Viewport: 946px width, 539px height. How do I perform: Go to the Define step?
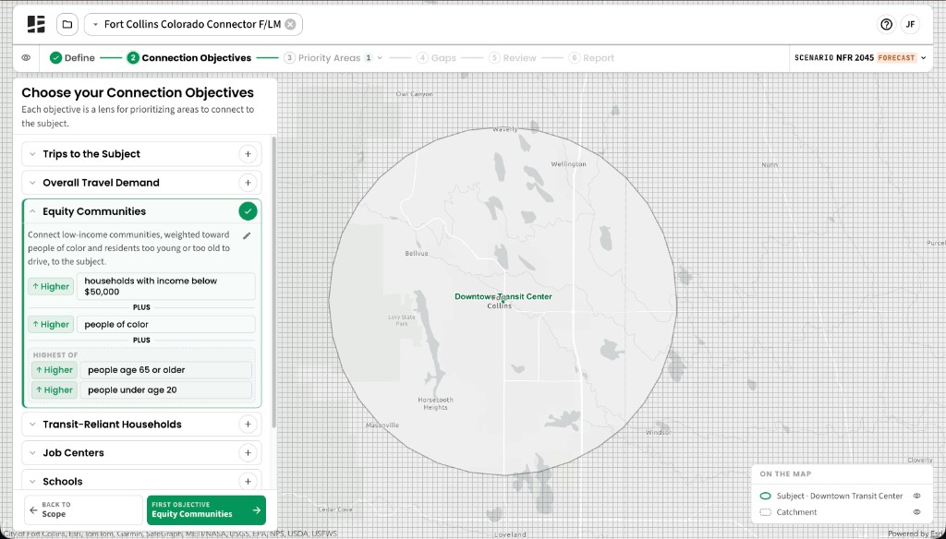click(72, 58)
